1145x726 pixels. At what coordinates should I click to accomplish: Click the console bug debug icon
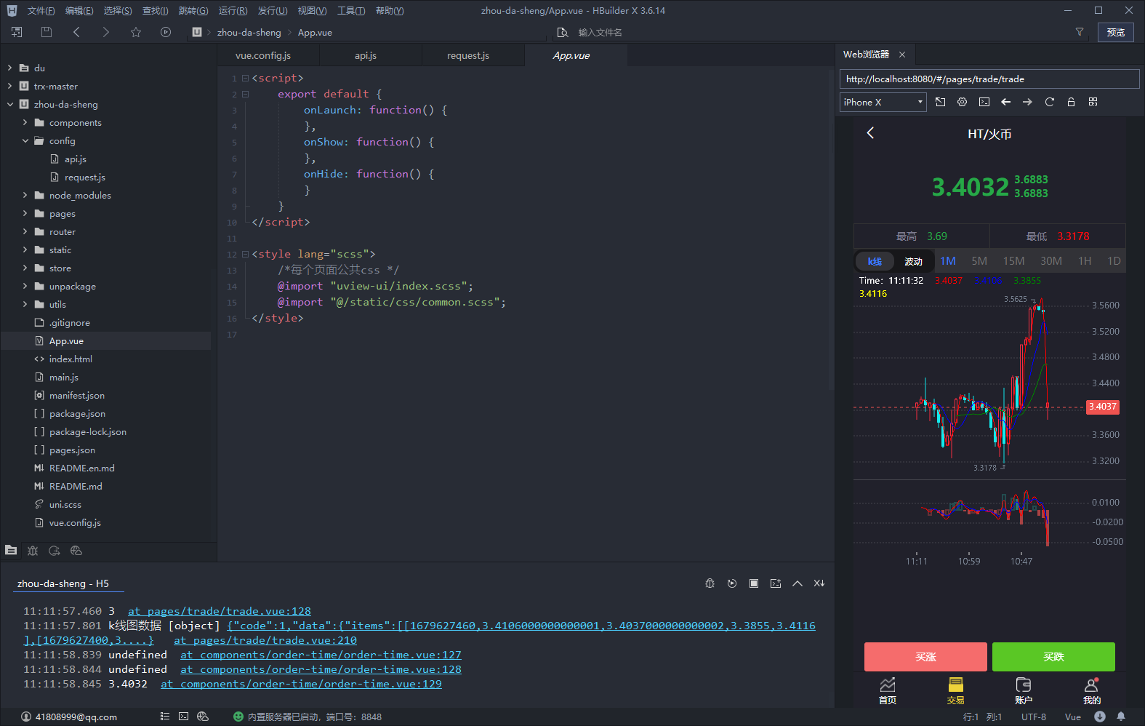pyautogui.click(x=710, y=583)
